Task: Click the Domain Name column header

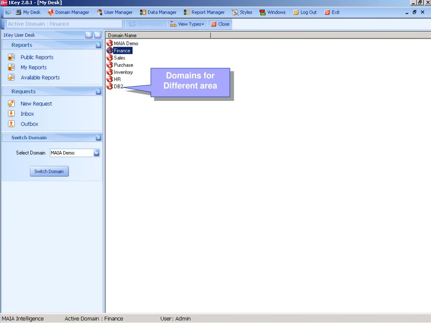Action: [x=158, y=35]
